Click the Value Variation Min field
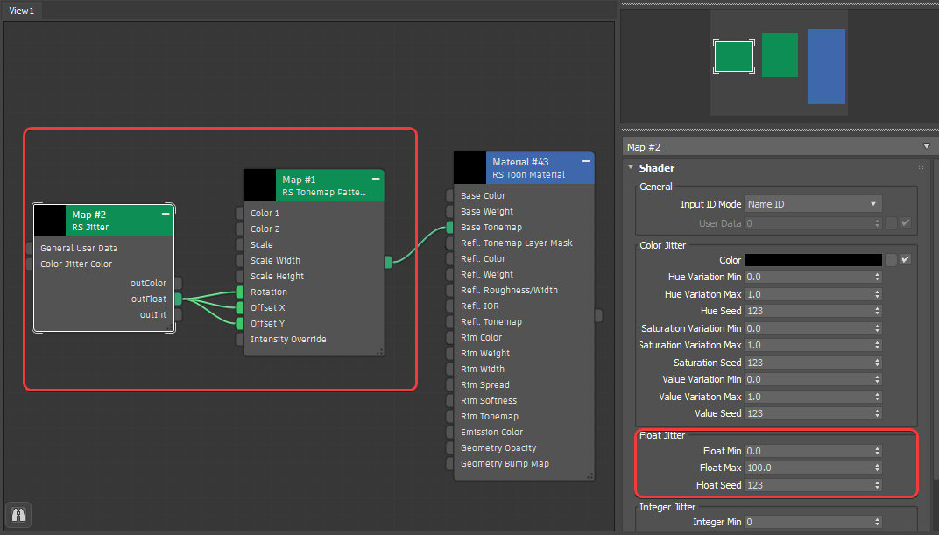 [x=808, y=379]
